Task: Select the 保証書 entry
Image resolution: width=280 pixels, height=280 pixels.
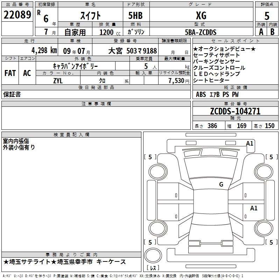Action: click(x=12, y=94)
